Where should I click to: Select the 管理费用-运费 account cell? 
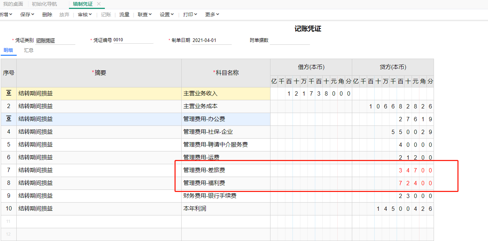click(226, 157)
